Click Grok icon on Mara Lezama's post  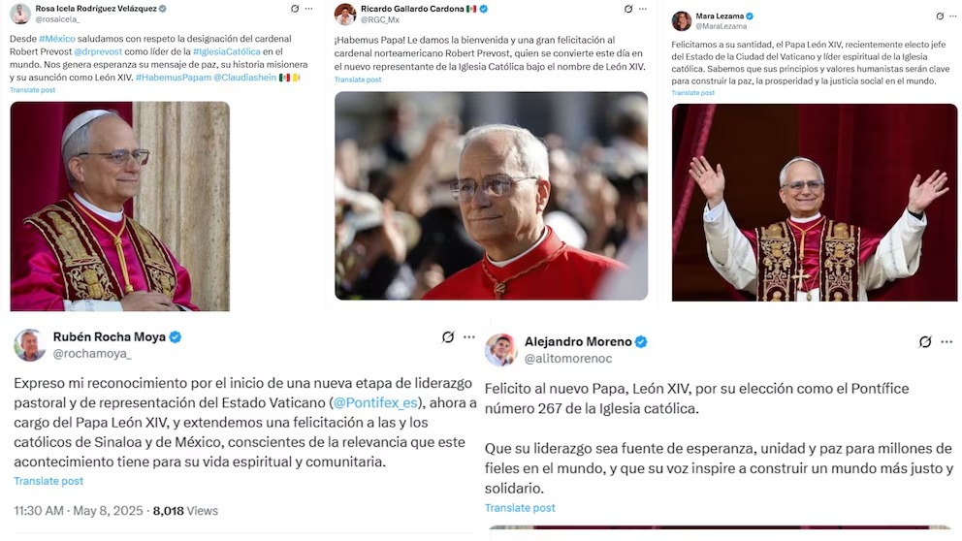pyautogui.click(x=940, y=16)
